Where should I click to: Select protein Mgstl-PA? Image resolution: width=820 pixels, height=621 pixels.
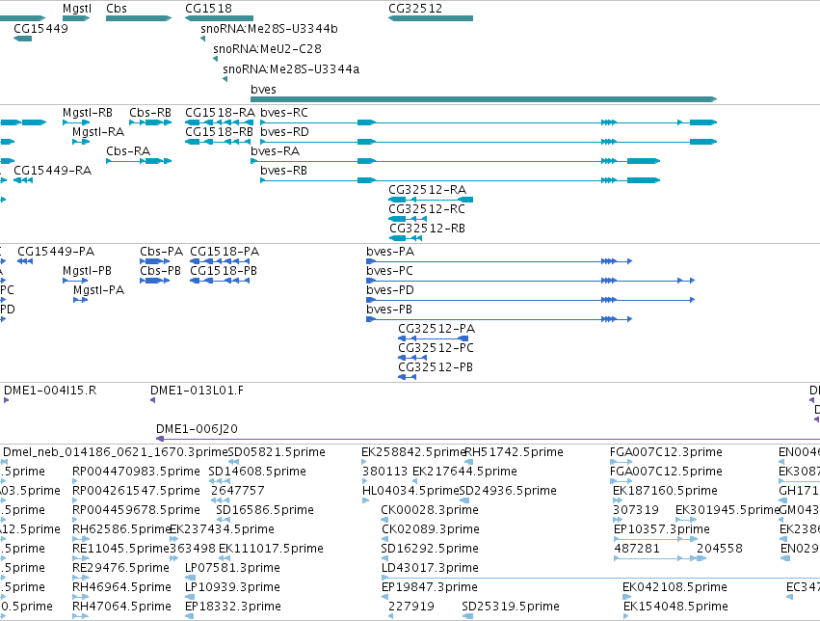point(81,300)
